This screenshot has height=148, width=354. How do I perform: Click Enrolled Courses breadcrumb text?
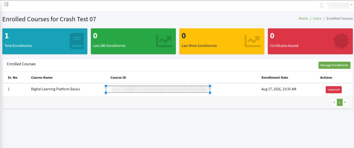click(x=339, y=19)
